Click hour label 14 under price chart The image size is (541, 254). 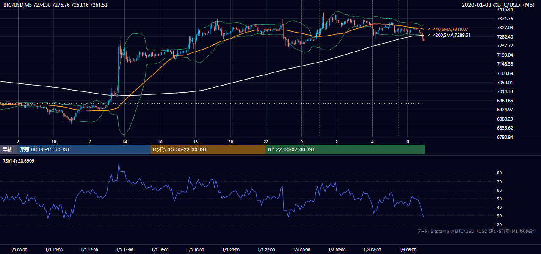tap(124, 141)
